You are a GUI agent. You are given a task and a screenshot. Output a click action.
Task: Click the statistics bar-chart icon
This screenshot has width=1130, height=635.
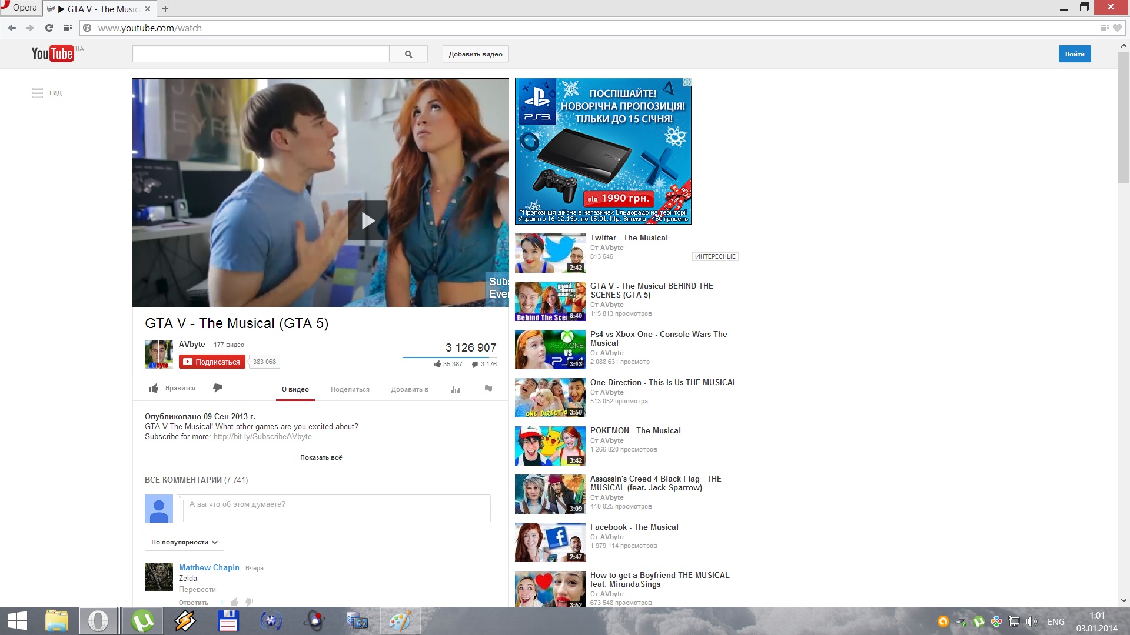click(x=455, y=389)
